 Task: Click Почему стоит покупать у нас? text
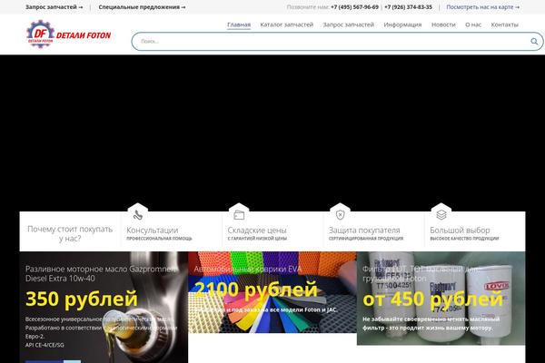click(70, 234)
